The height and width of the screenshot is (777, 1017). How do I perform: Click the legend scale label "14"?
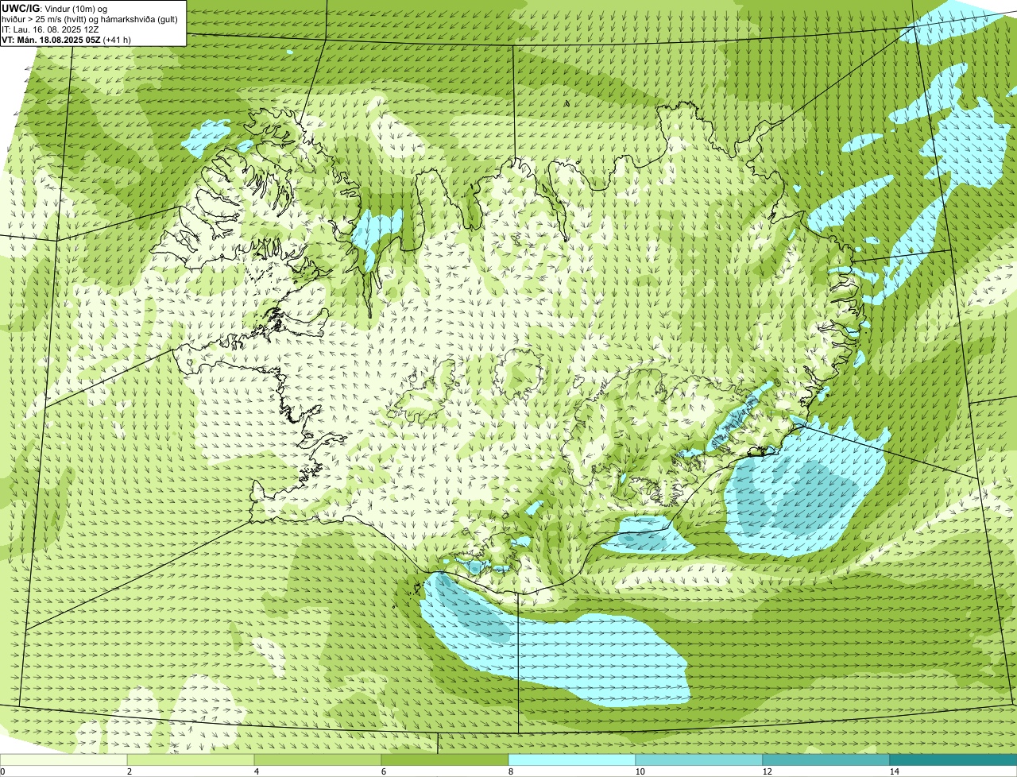pyautogui.click(x=894, y=771)
